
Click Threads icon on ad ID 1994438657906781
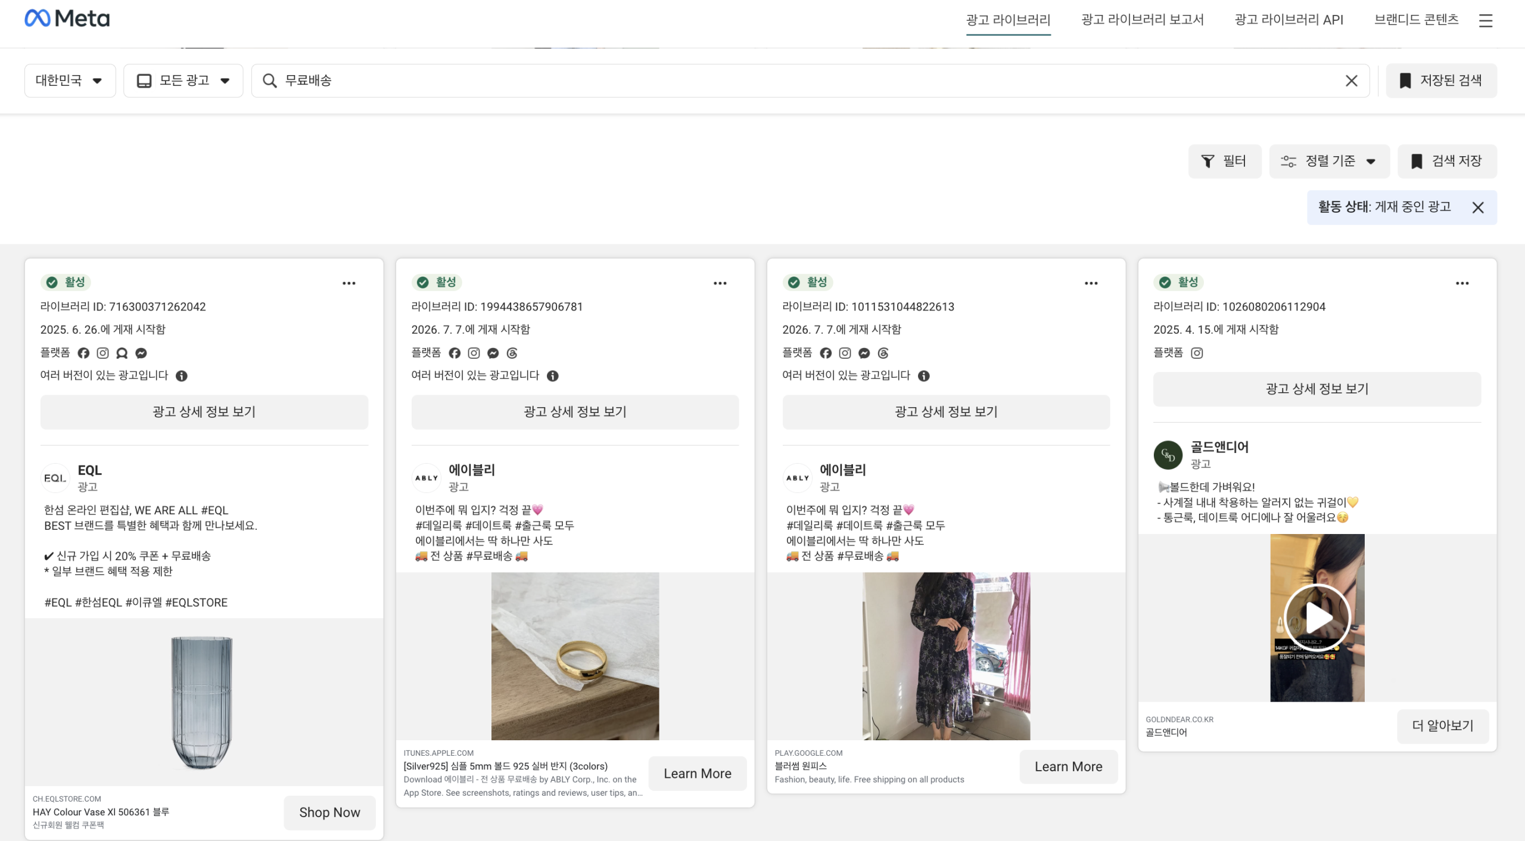click(x=512, y=353)
